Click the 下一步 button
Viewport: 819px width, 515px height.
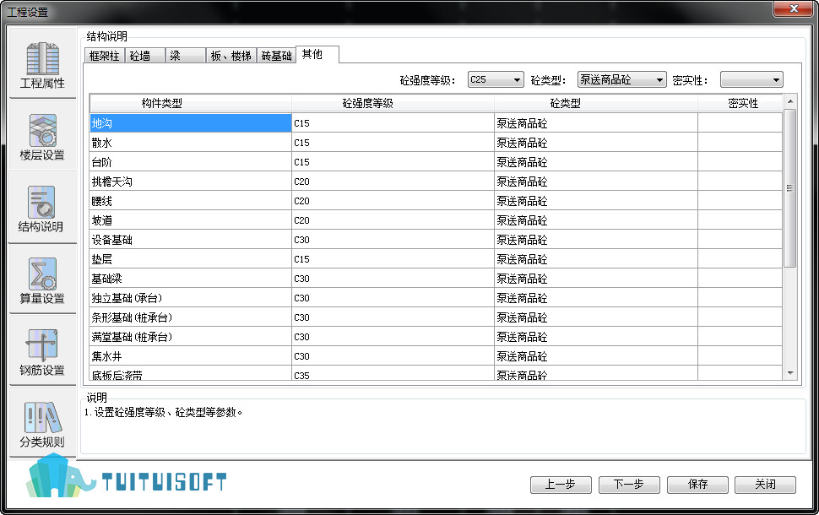pos(628,485)
